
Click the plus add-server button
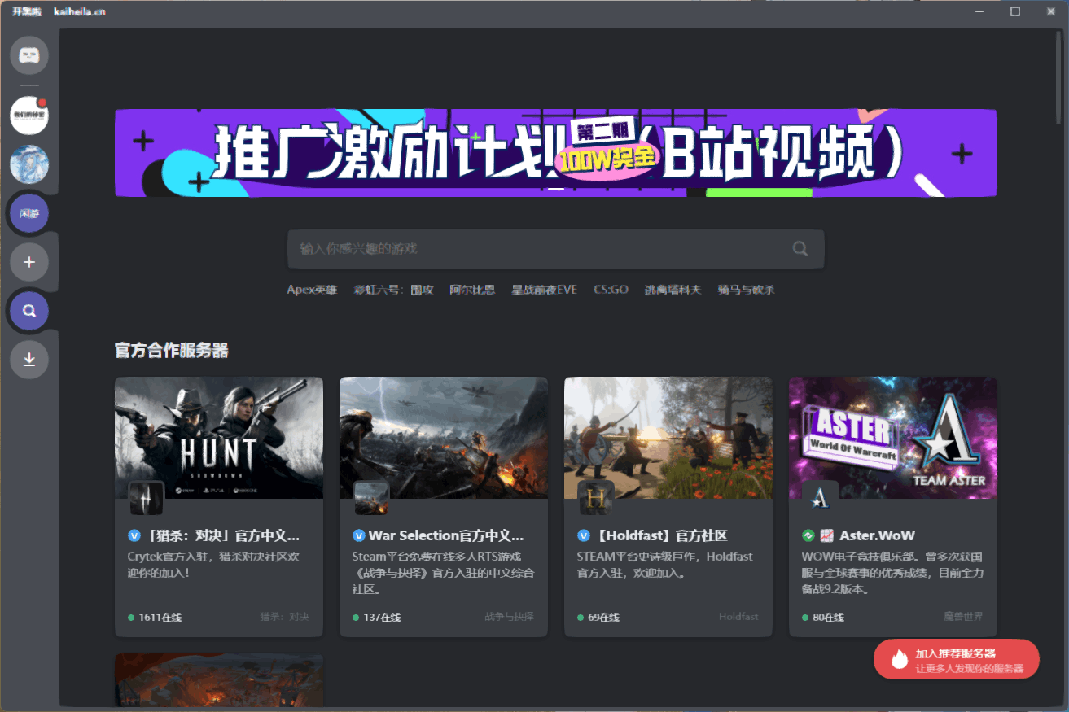(29, 262)
